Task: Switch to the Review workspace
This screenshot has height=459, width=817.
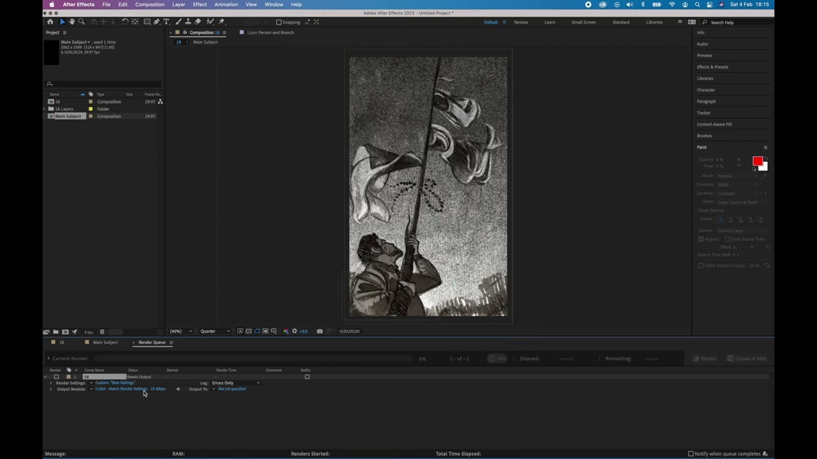Action: [521, 22]
